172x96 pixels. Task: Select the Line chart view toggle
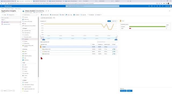[x=109, y=21]
